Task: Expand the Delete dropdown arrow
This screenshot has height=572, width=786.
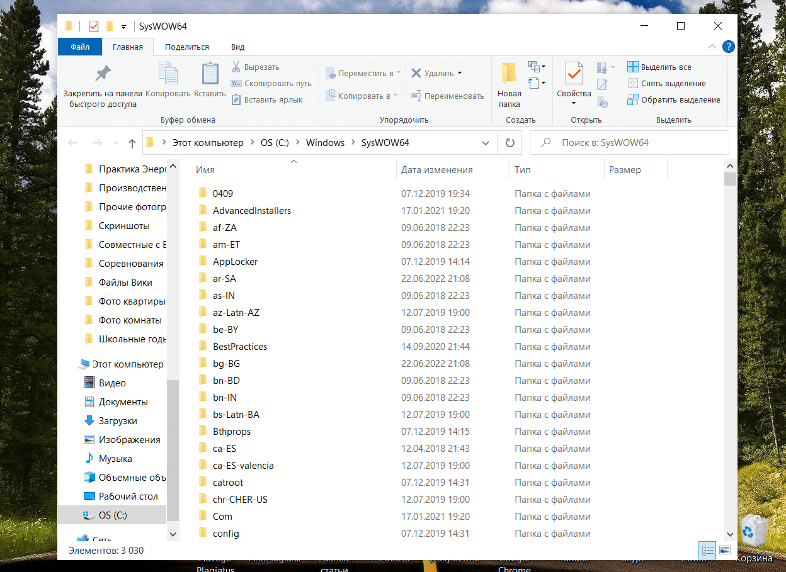Action: point(460,73)
